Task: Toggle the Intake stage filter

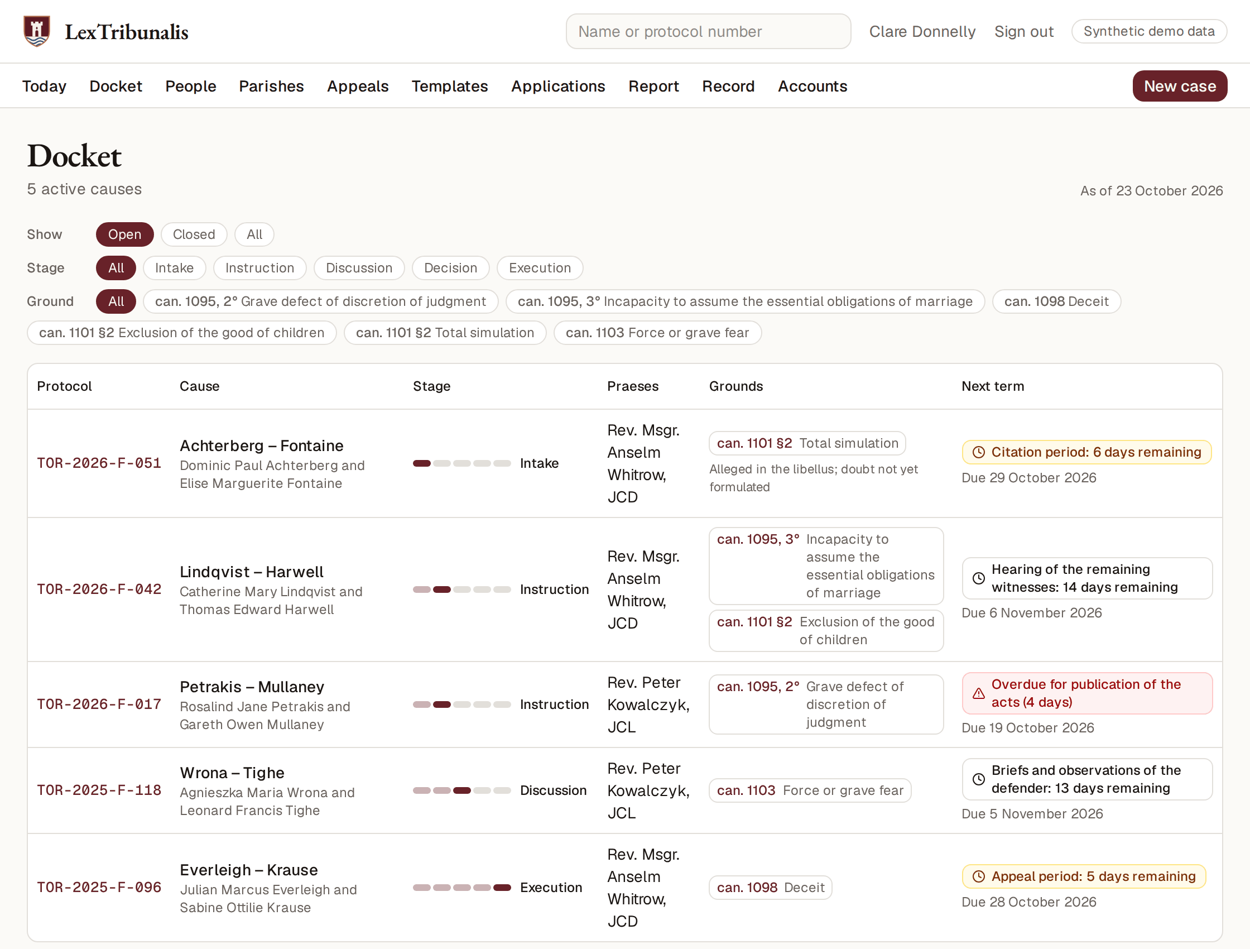Action: pos(174,268)
